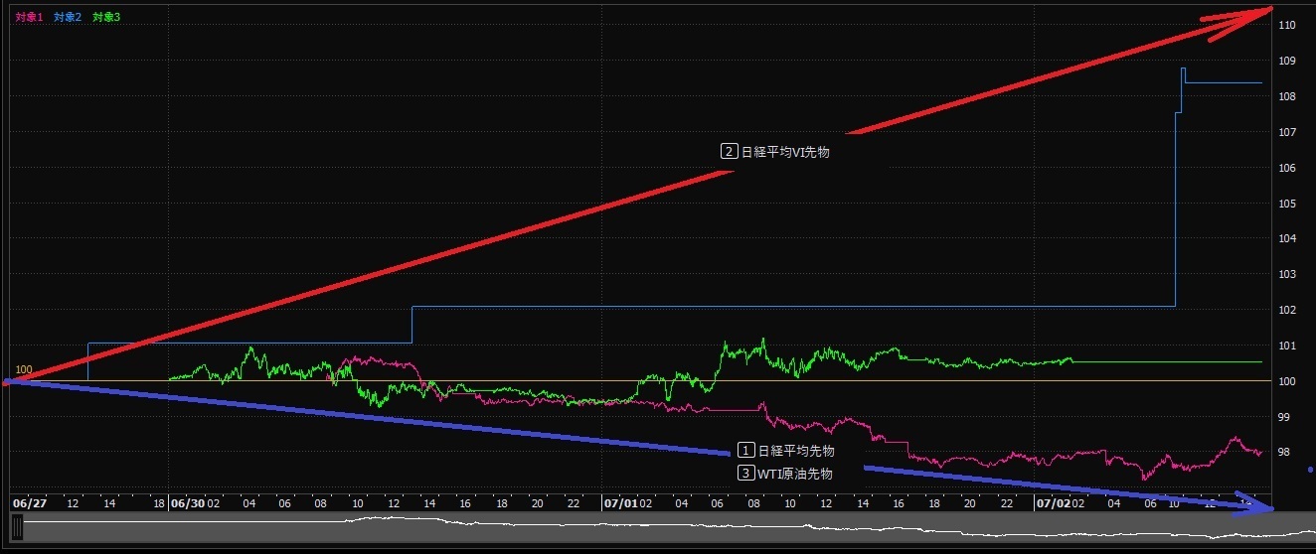Toggle the green 対象3 legend entry
Image resolution: width=1316 pixels, height=554 pixels.
coord(106,18)
